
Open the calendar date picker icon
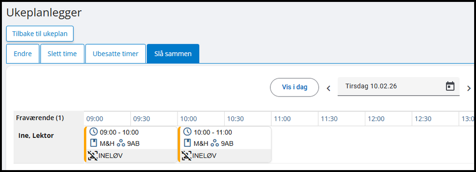tap(450, 86)
